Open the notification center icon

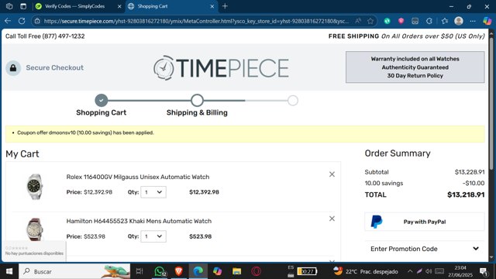[x=484, y=271]
